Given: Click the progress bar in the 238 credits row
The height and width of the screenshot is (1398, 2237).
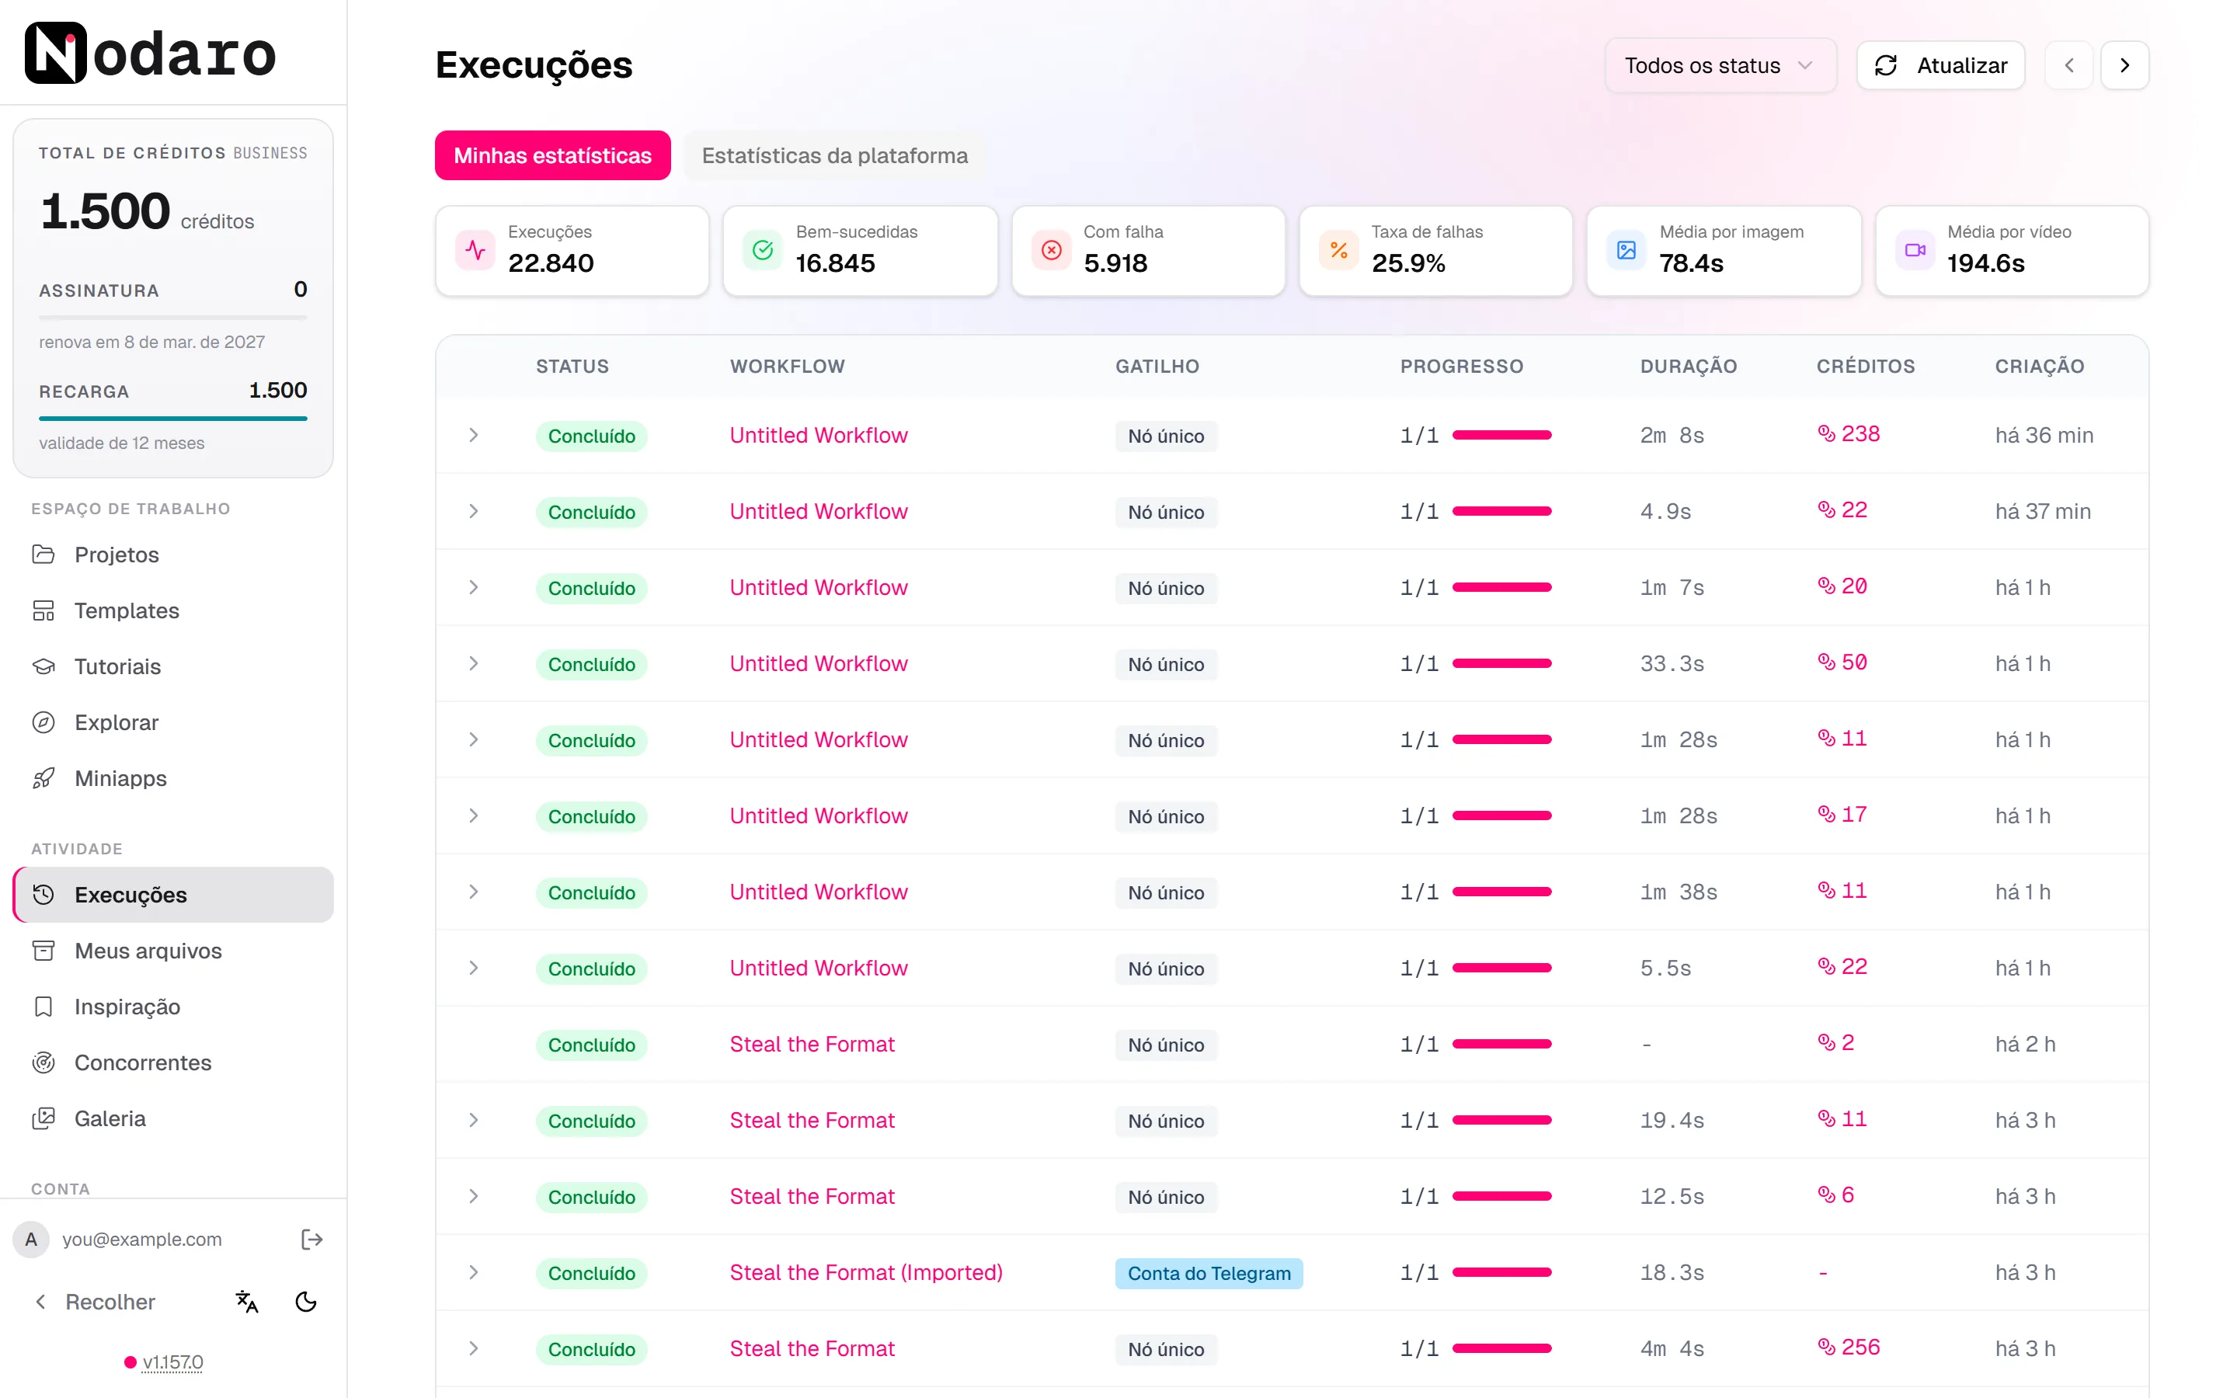Looking at the screenshot, I should (1501, 436).
